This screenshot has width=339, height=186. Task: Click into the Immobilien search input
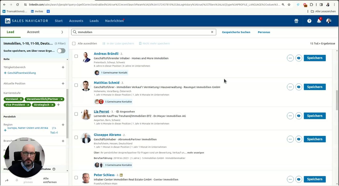(144, 32)
